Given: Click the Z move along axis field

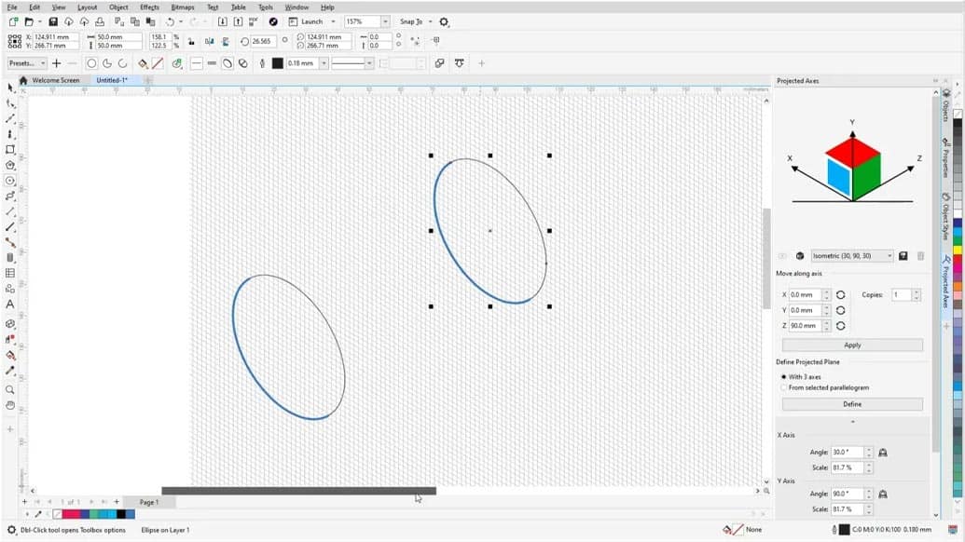Looking at the screenshot, I should (x=803, y=326).
